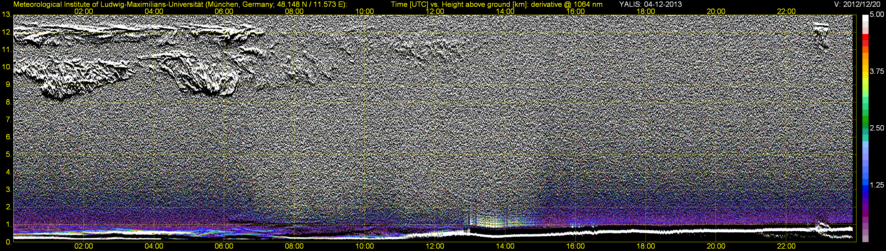886x251 pixels.
Task: Click the 8. km height axis label
Action: (8, 102)
